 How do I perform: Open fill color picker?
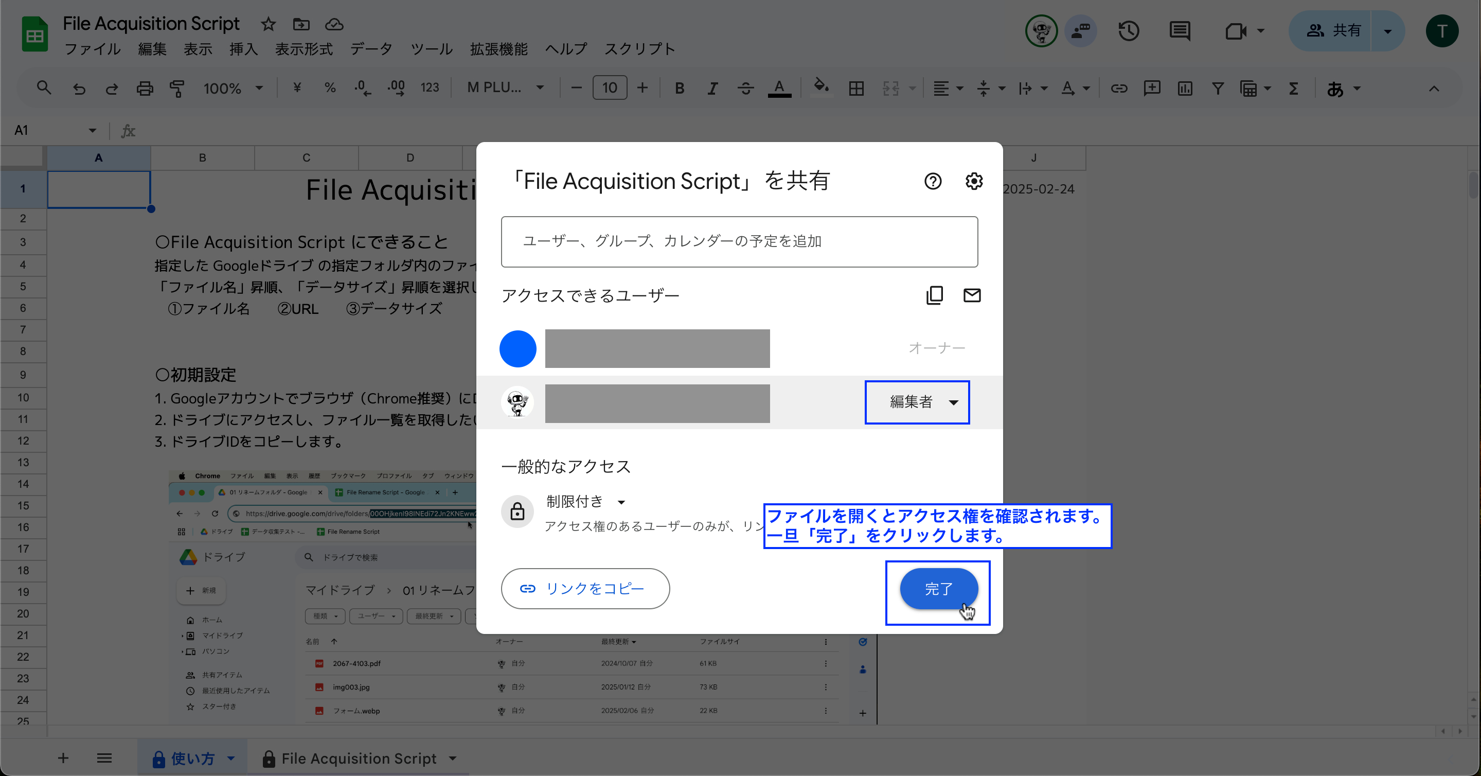click(x=821, y=87)
